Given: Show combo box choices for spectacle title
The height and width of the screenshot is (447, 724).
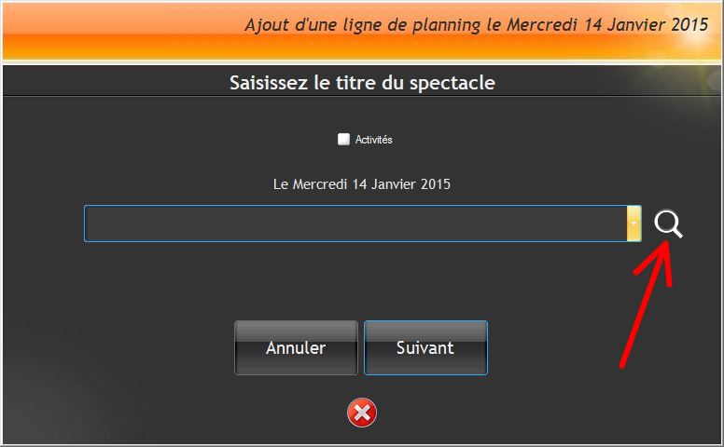Looking at the screenshot, I should point(633,223).
